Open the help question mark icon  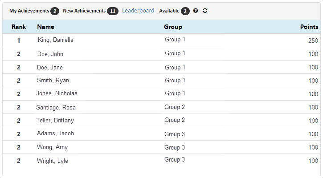[x=196, y=11]
